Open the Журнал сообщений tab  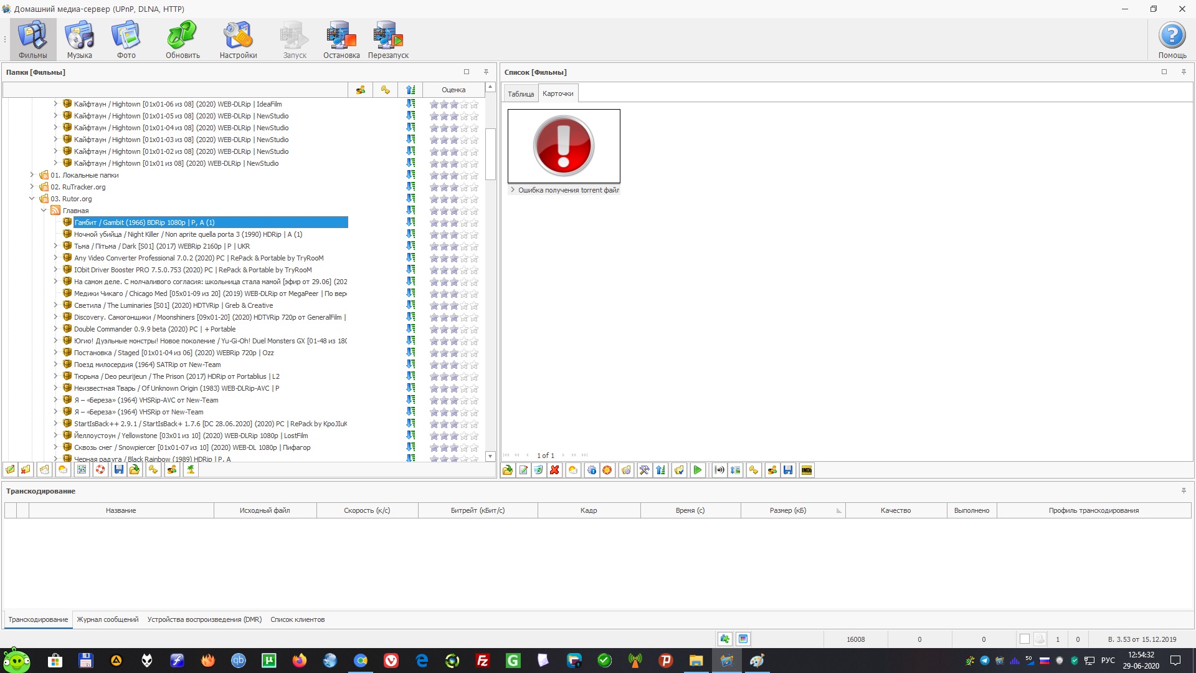[108, 619]
